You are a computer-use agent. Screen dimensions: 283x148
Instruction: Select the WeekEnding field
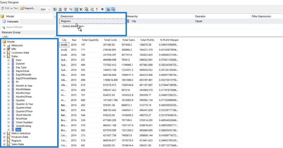coord(23,126)
